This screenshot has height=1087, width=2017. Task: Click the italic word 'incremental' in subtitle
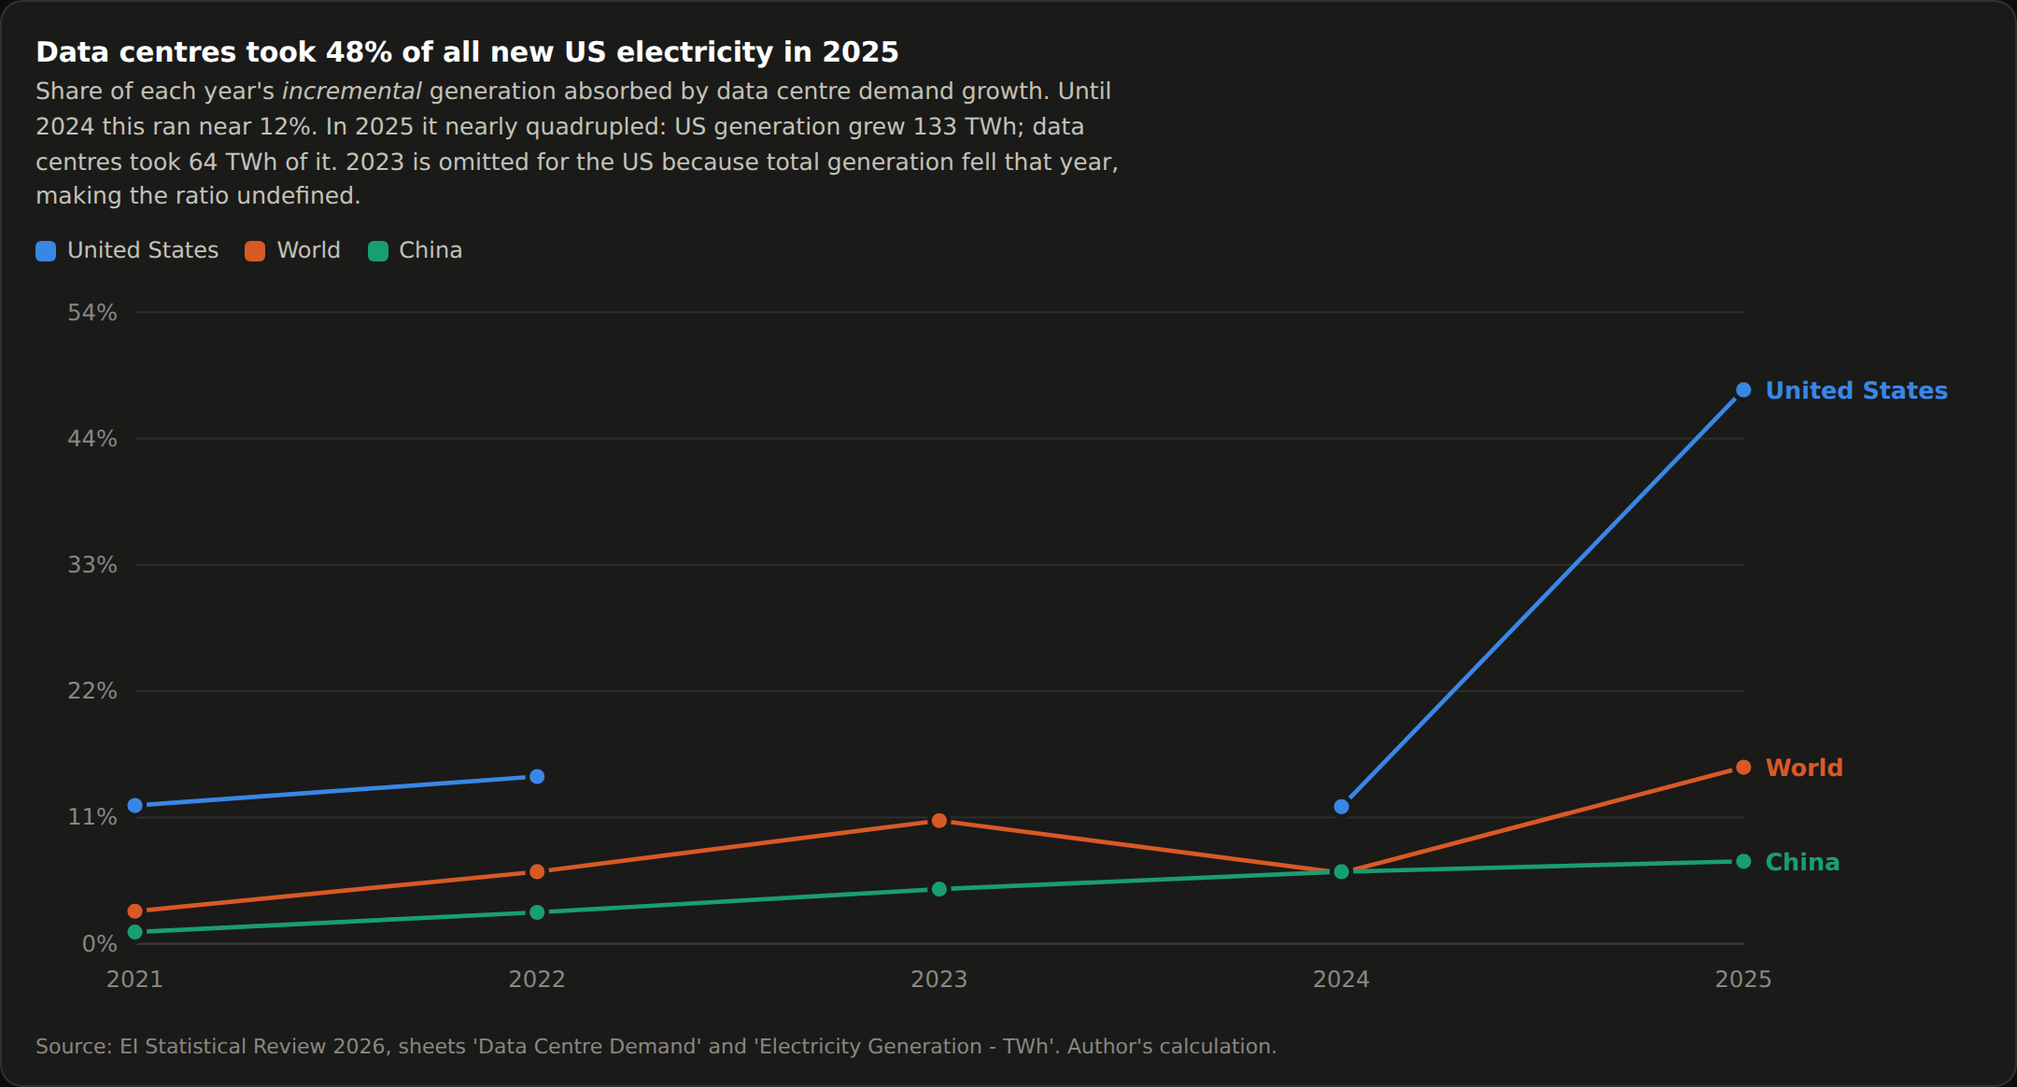pos(352,92)
